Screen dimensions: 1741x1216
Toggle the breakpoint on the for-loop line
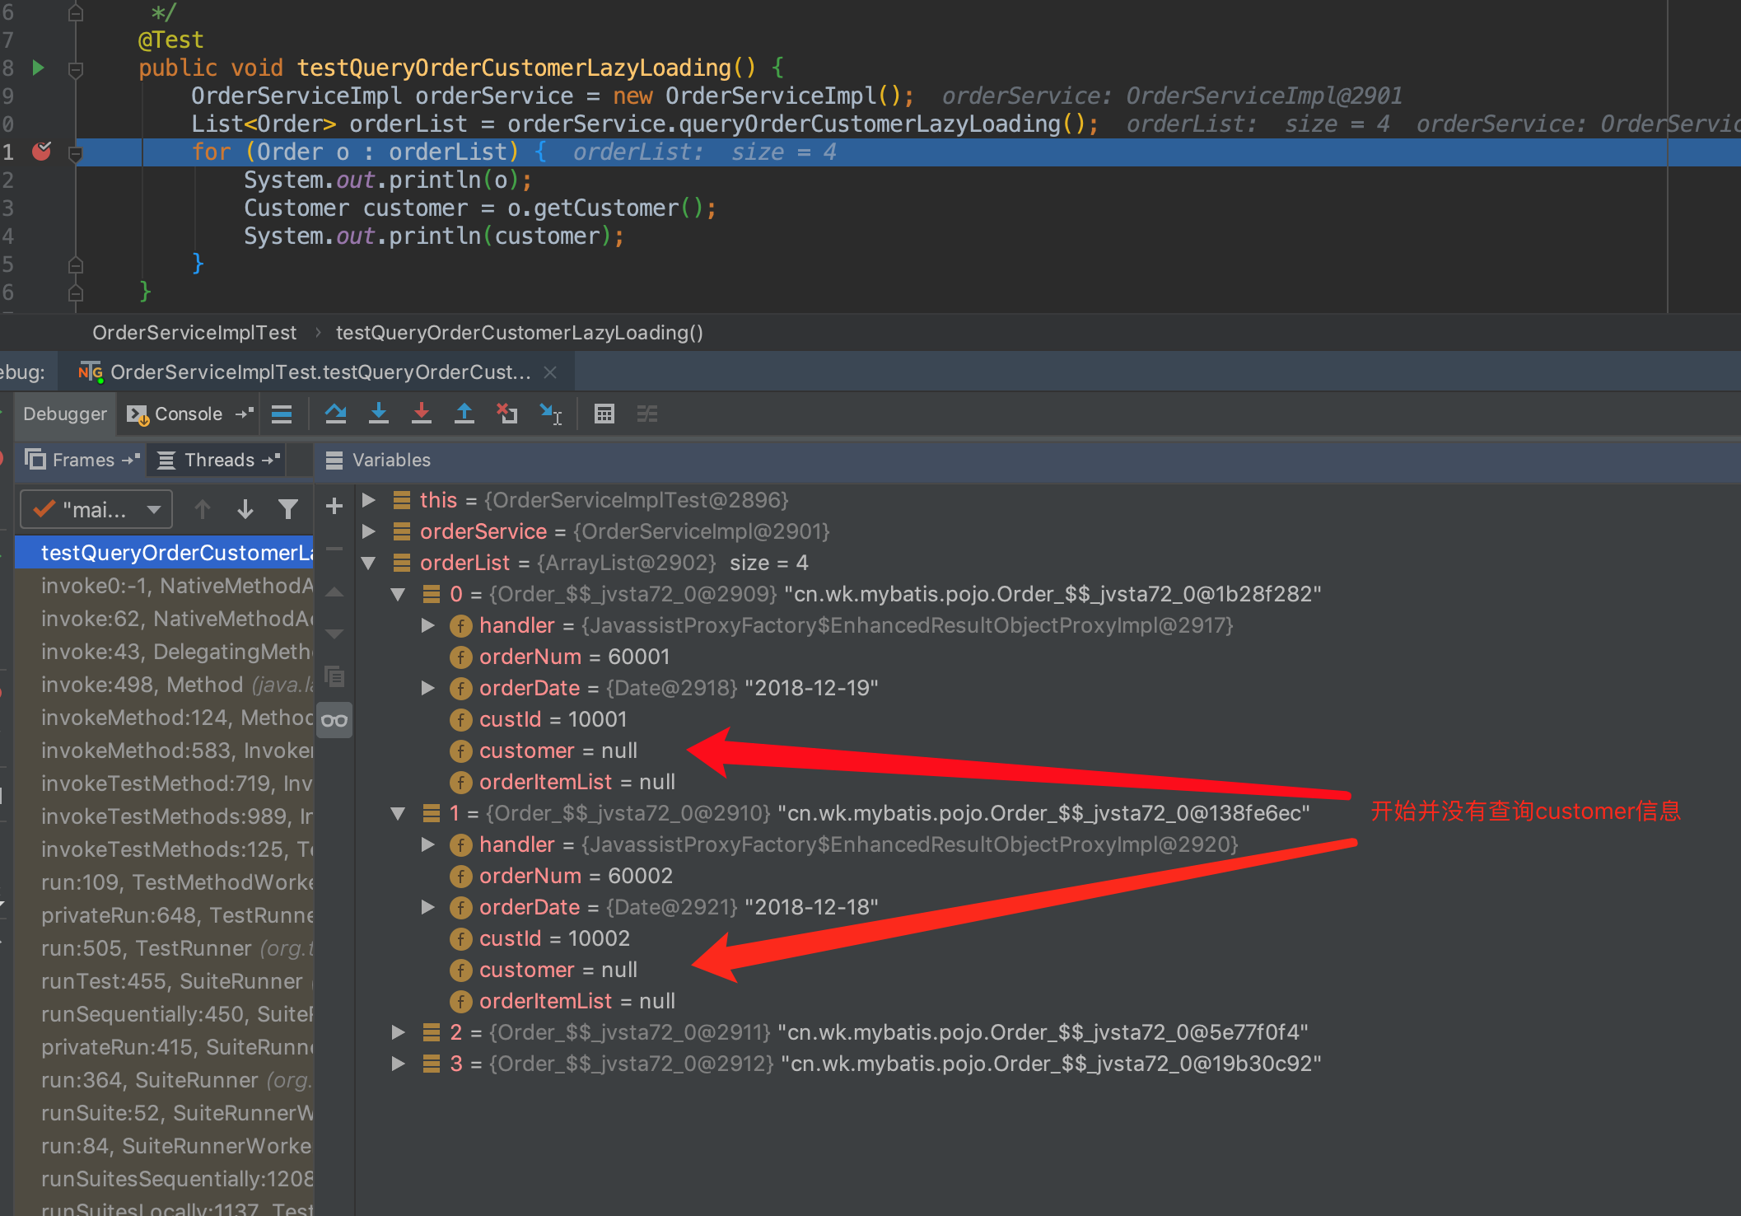(x=41, y=152)
